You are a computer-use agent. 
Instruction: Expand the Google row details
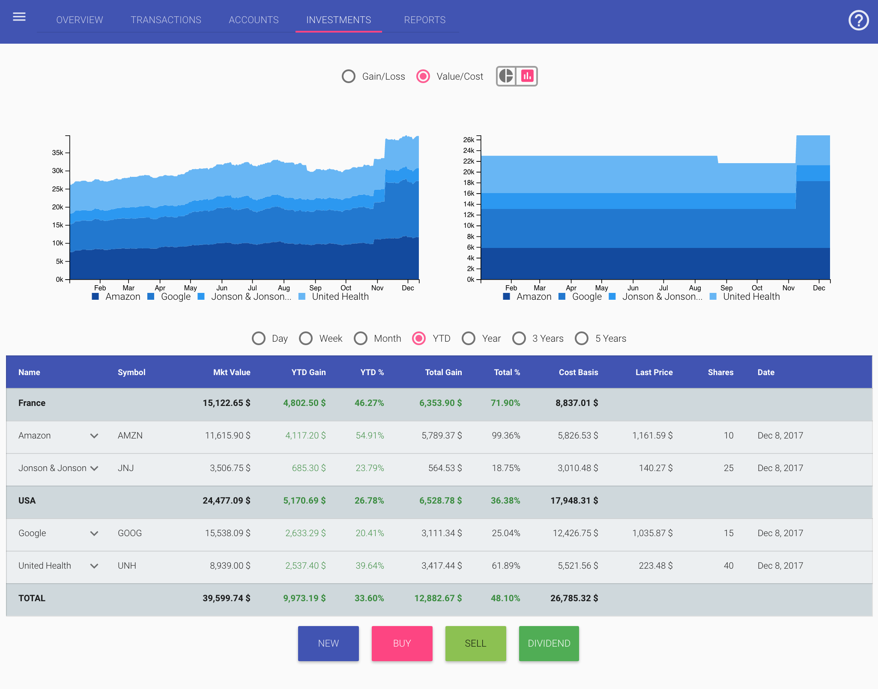pyautogui.click(x=94, y=533)
